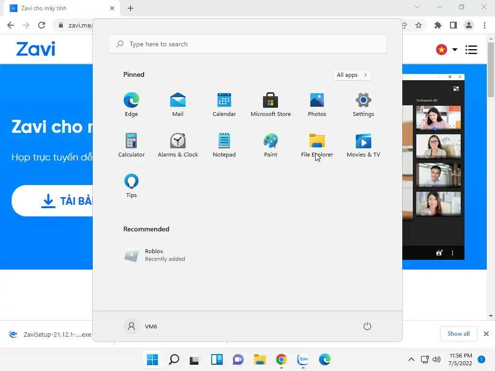Viewport: 495px width, 371px height.
Task: Switch to Chrome from the taskbar
Action: (281, 359)
